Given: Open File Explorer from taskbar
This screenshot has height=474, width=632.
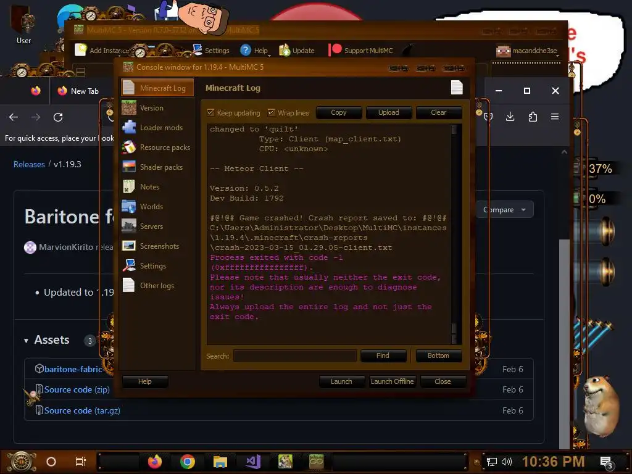Looking at the screenshot, I should coord(220,462).
